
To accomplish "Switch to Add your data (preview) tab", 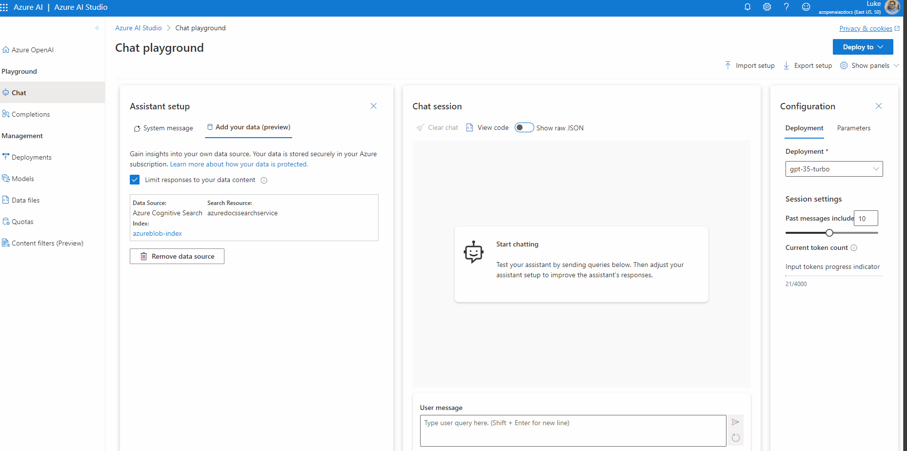I will [x=248, y=127].
